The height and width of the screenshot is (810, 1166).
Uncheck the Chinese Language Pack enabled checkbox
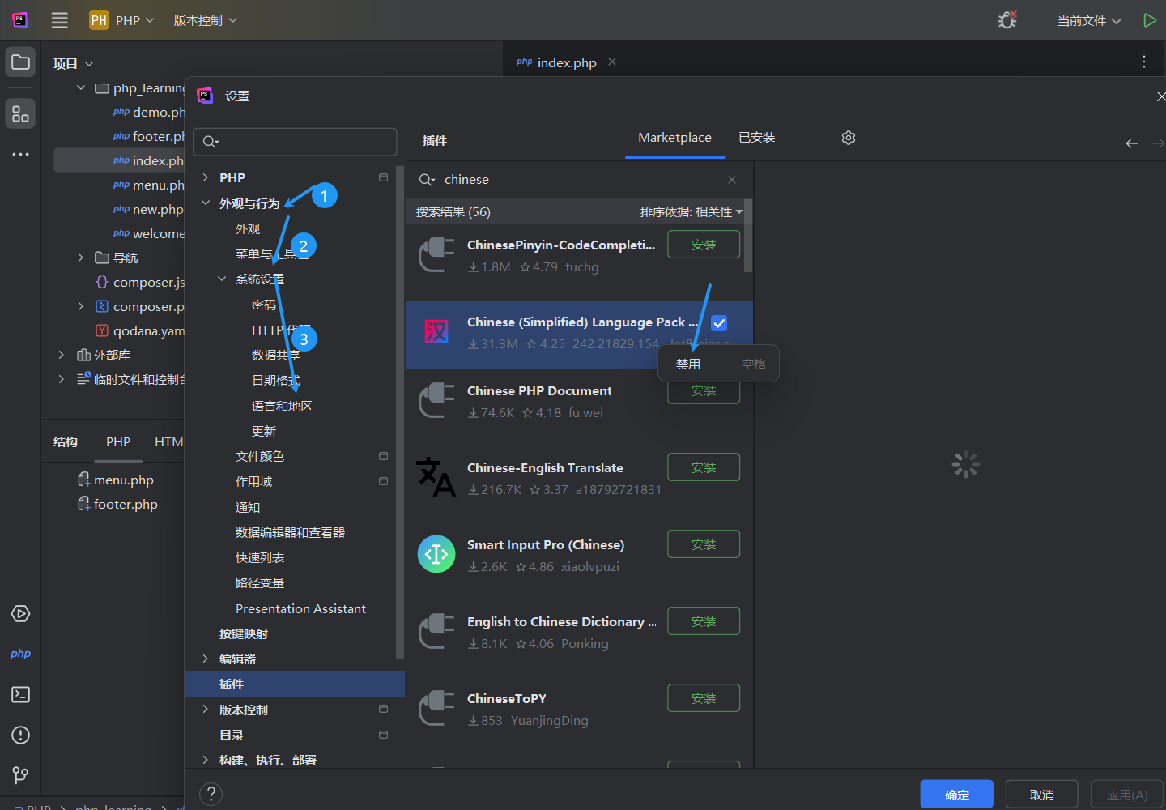pyautogui.click(x=719, y=323)
